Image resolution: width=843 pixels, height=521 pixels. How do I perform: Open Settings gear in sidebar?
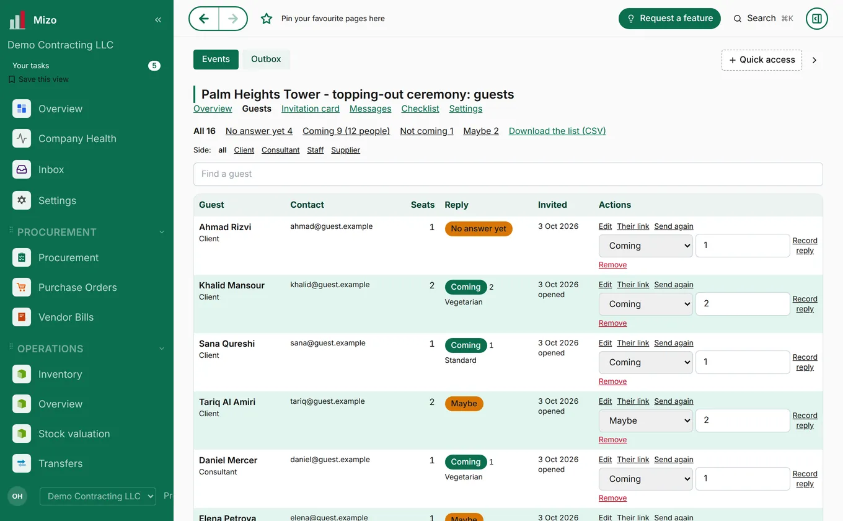click(22, 200)
